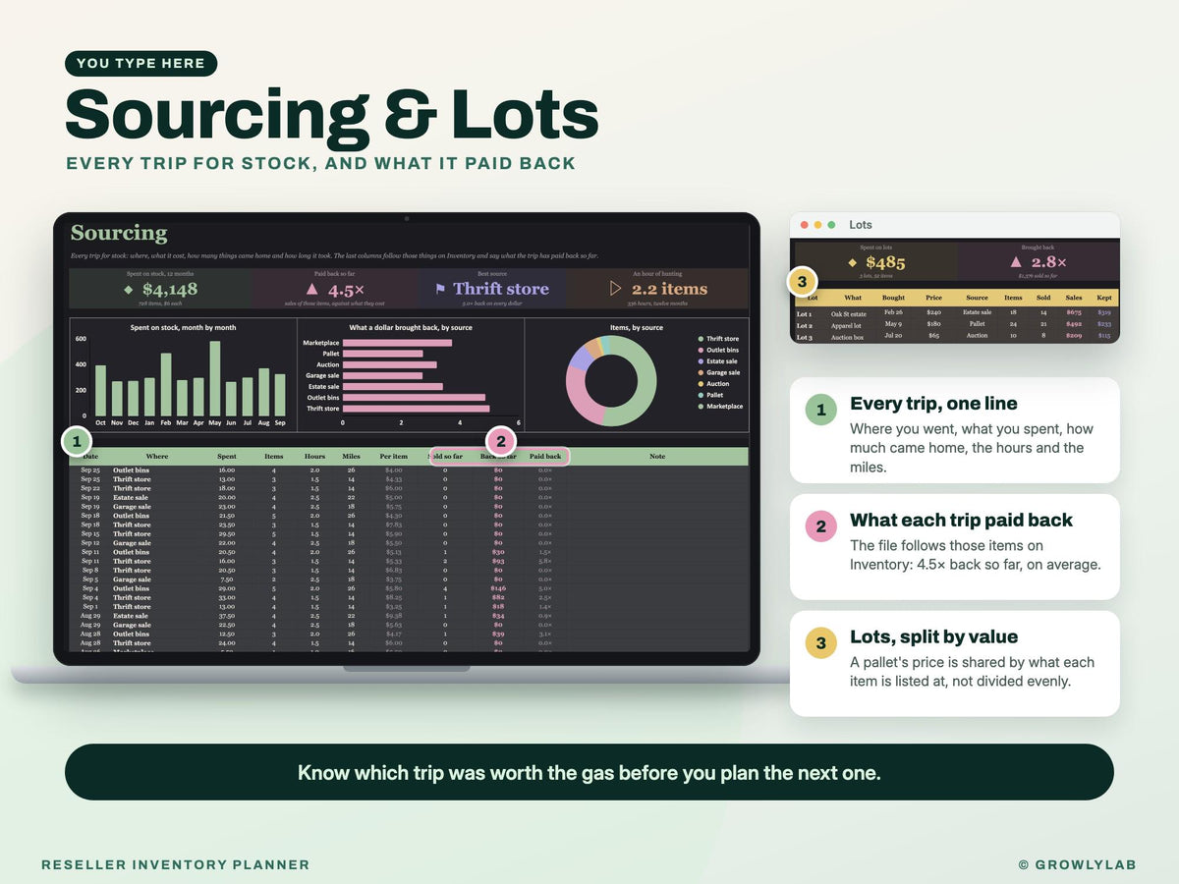The height and width of the screenshot is (884, 1179).
Task: Click the play-arrow icon beside 2.2 items
Action: click(616, 289)
